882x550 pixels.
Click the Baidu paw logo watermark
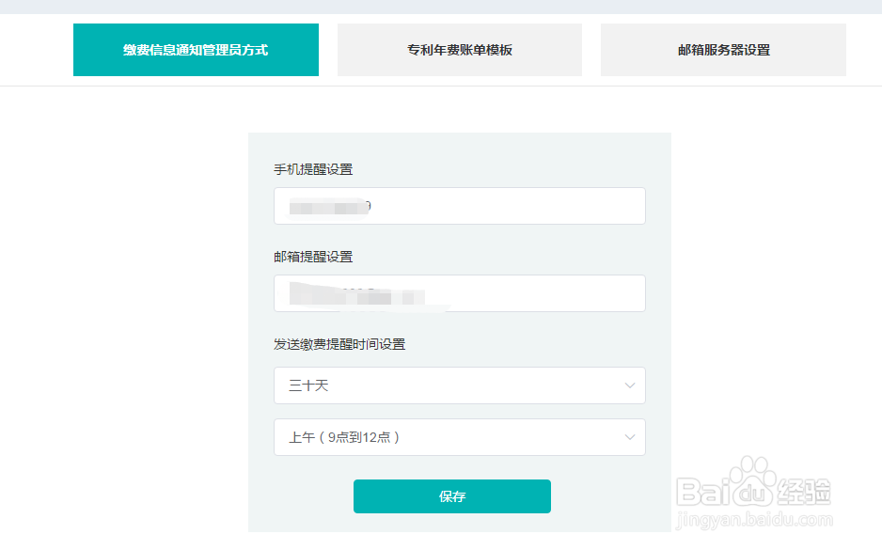[x=749, y=480]
